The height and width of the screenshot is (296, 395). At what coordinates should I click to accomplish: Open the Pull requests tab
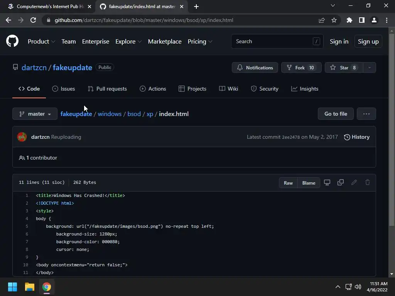click(x=107, y=89)
